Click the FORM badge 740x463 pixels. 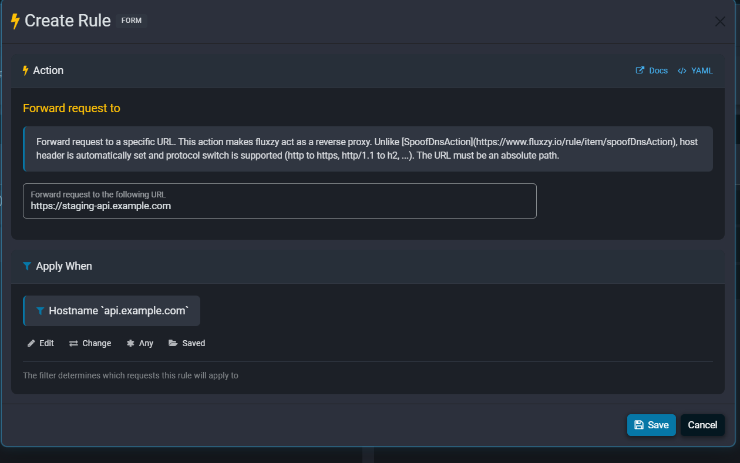click(x=131, y=21)
